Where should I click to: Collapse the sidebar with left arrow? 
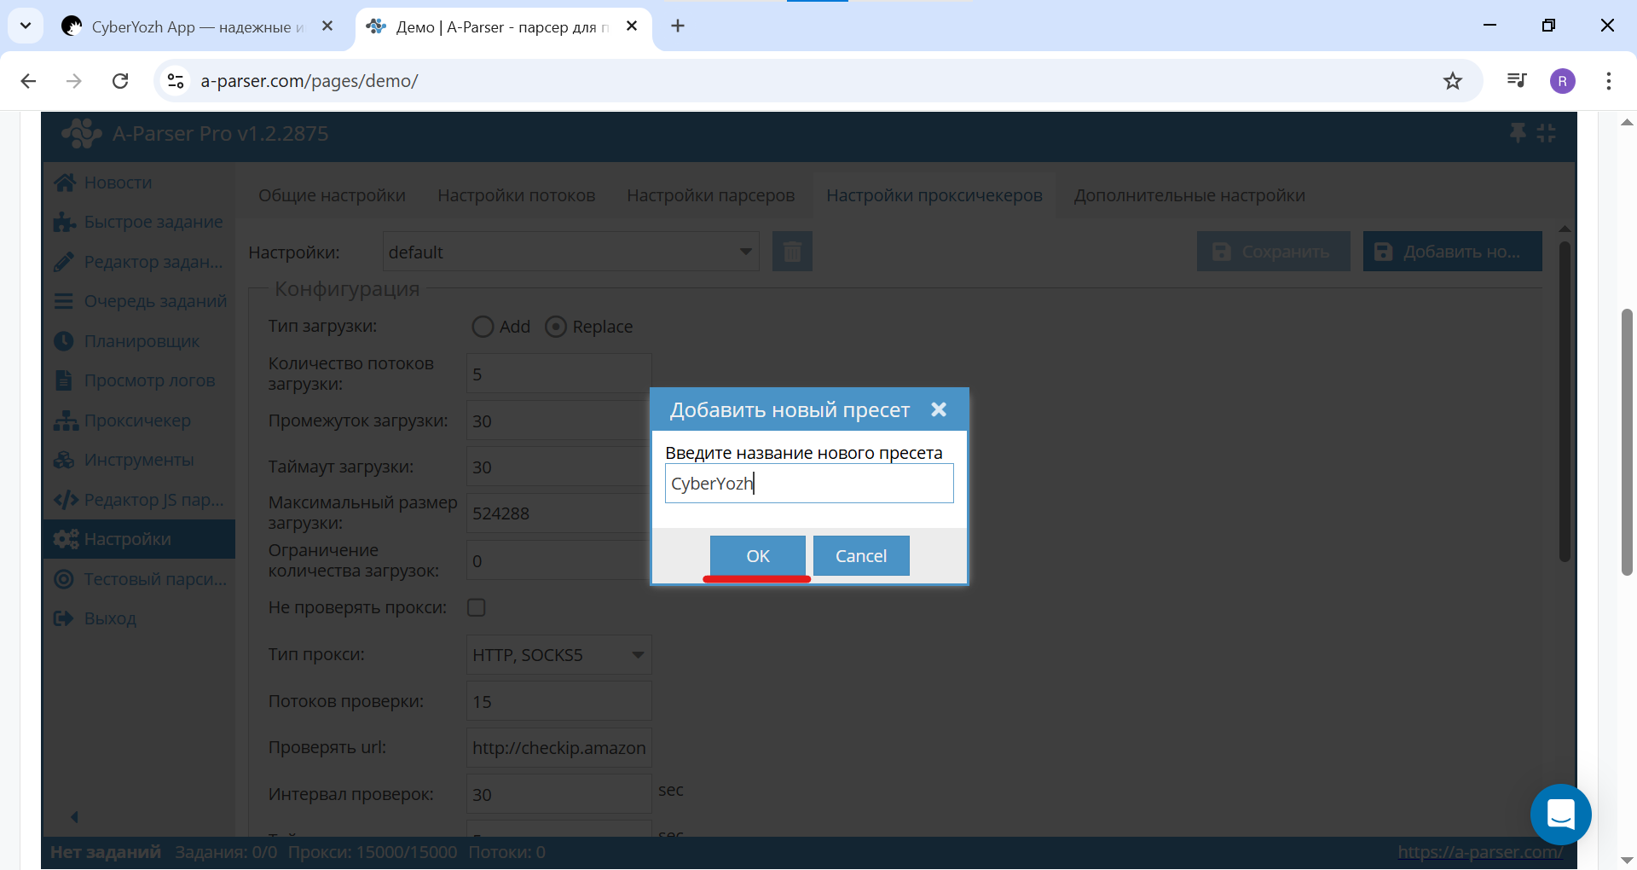(x=74, y=817)
